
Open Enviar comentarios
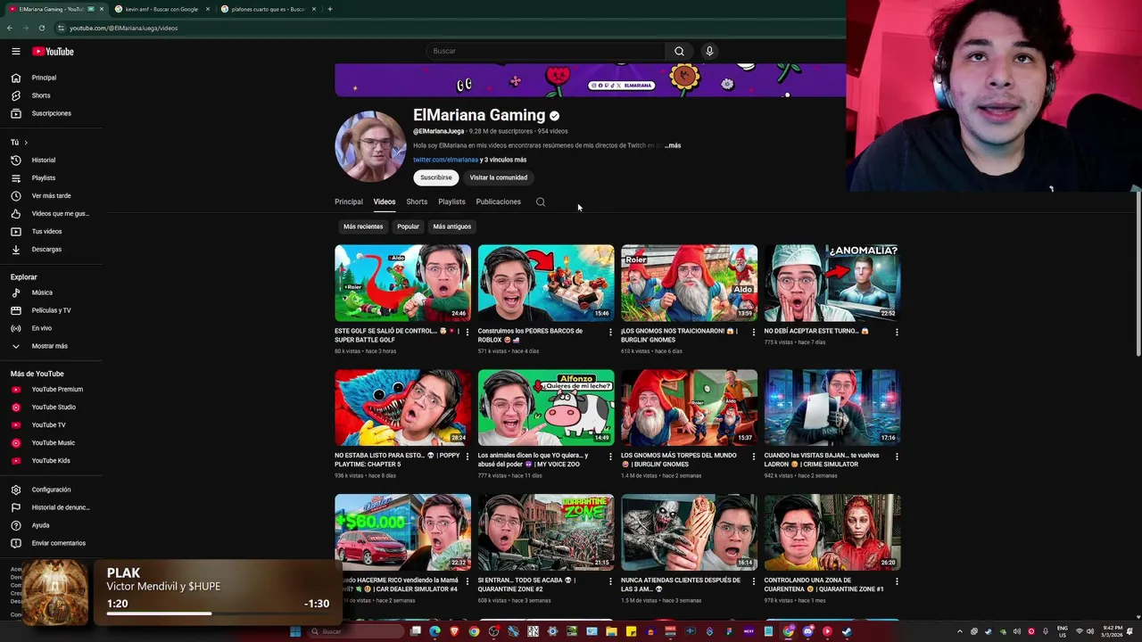point(58,543)
